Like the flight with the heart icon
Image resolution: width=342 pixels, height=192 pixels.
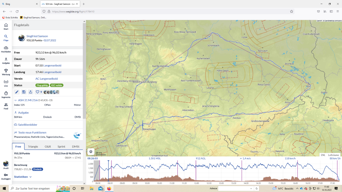coord(37,92)
